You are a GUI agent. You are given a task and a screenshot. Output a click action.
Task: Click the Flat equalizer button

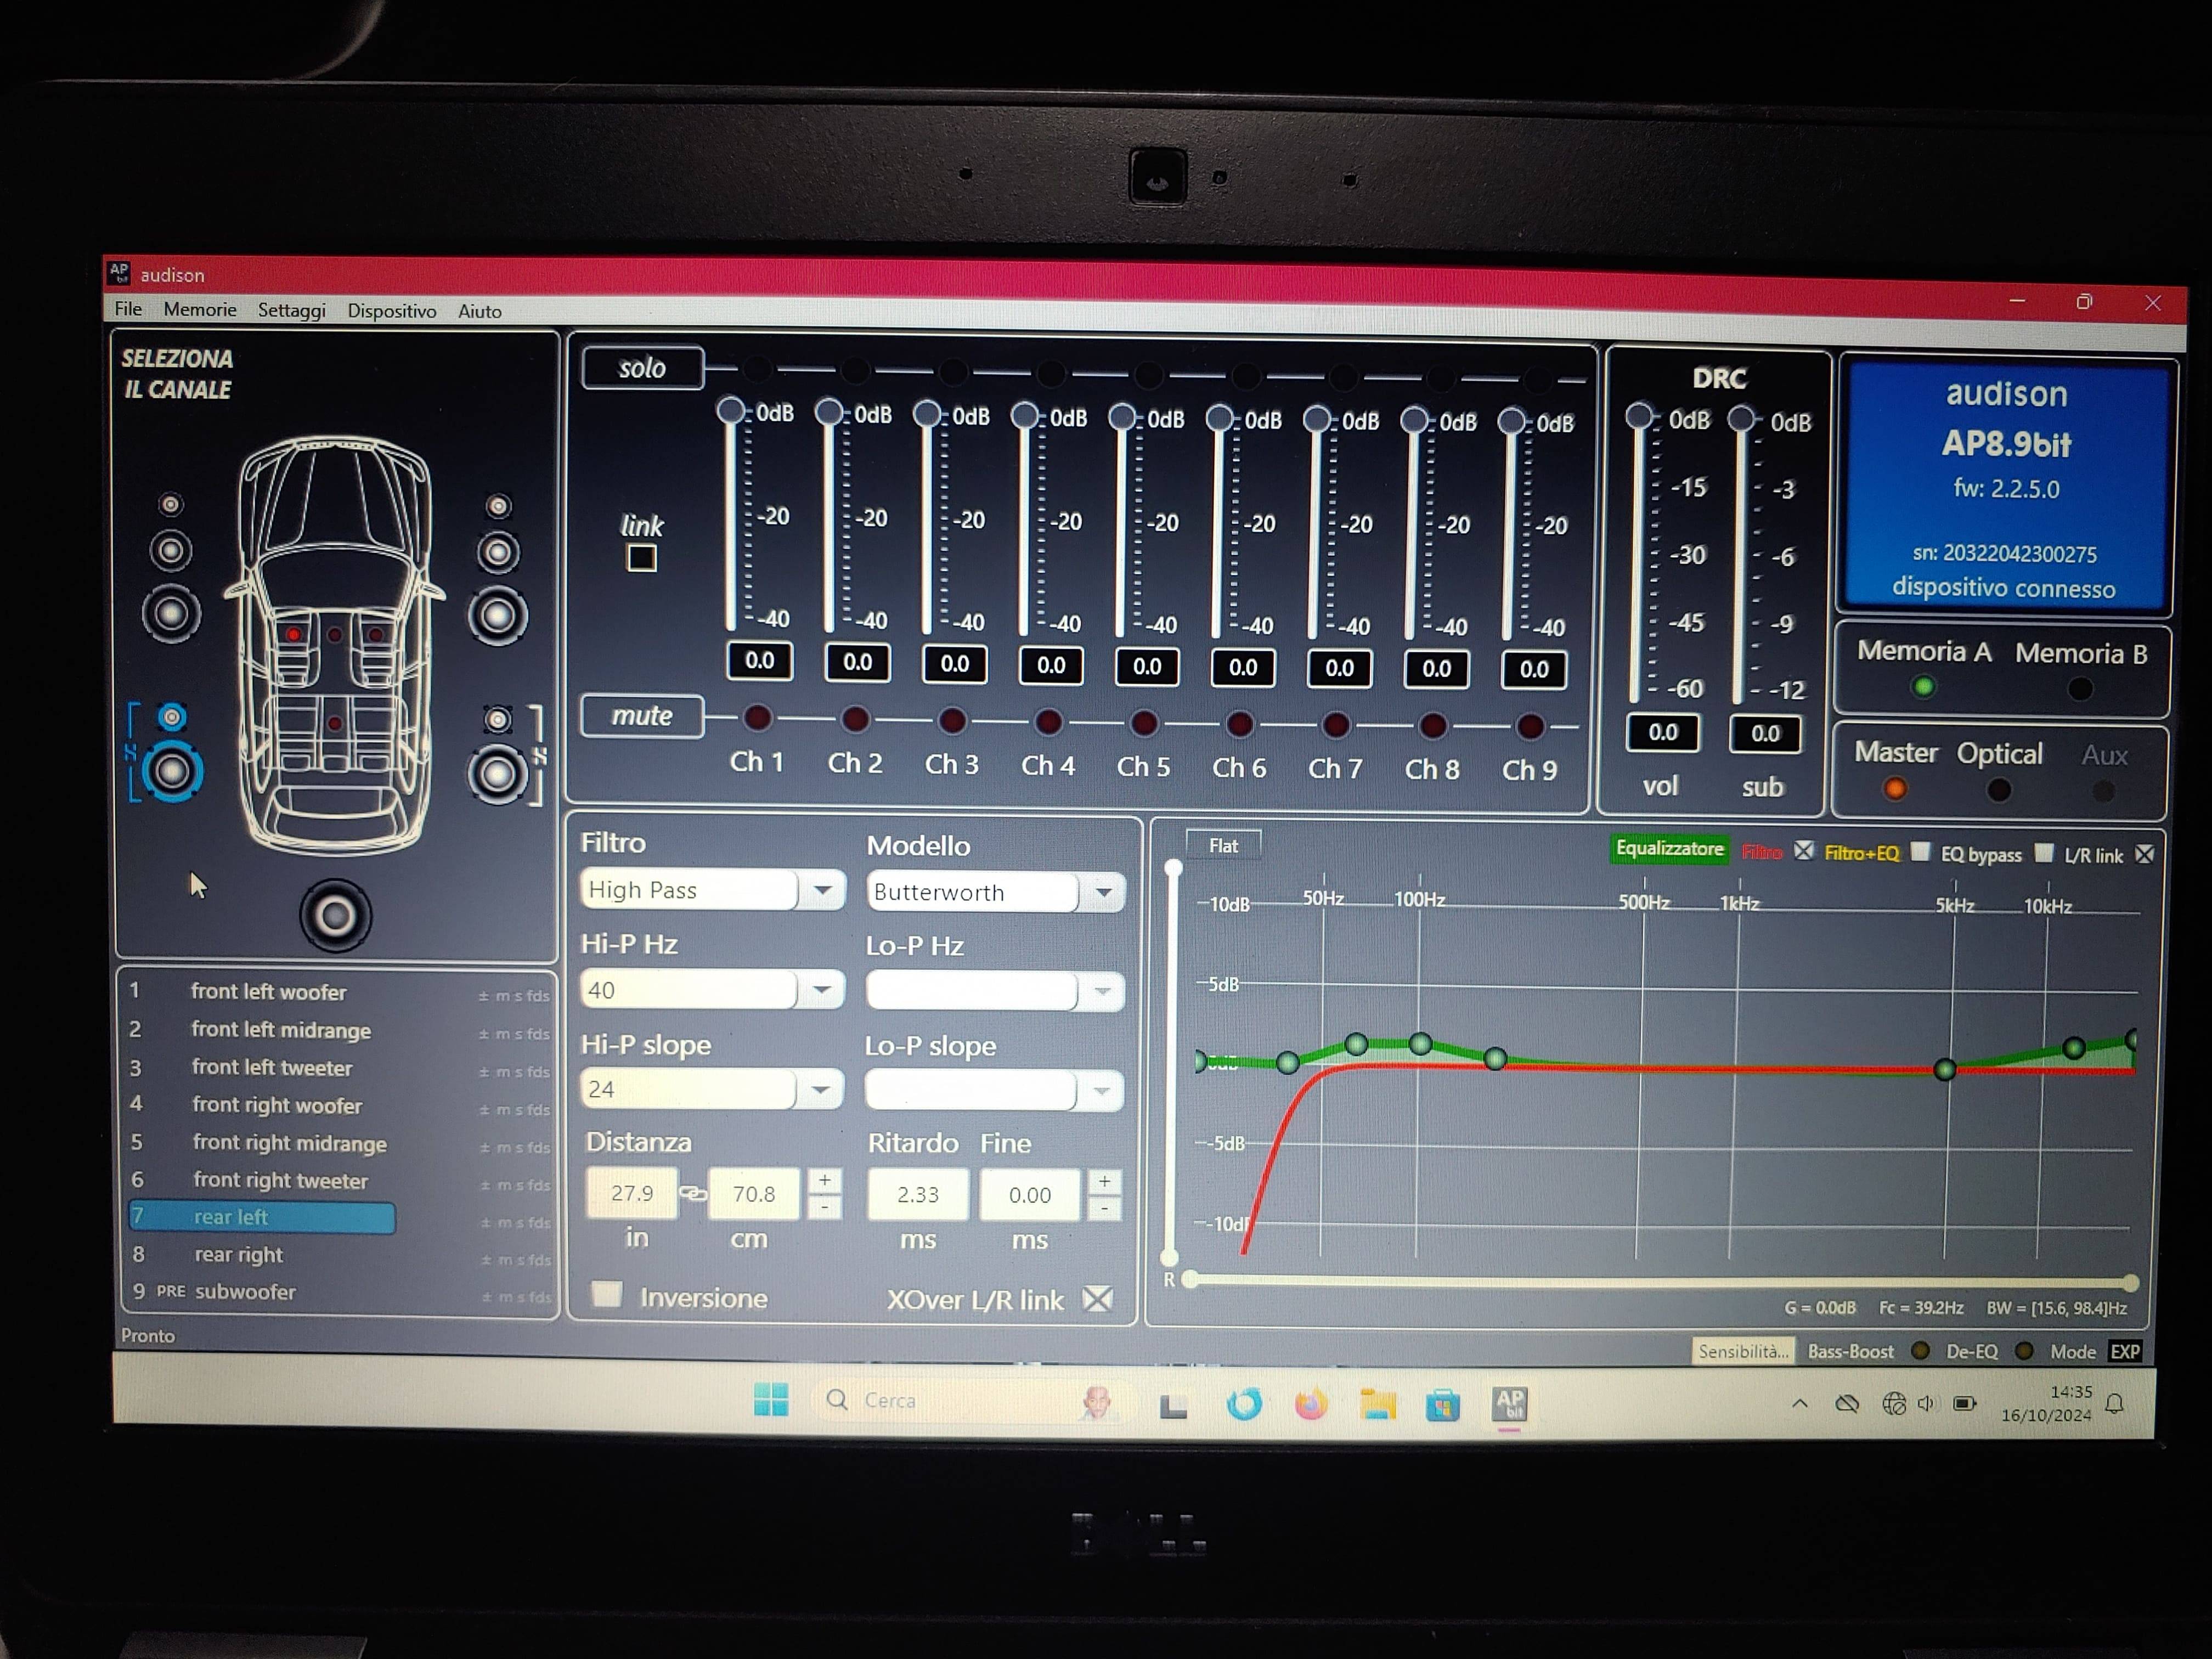point(1223,846)
